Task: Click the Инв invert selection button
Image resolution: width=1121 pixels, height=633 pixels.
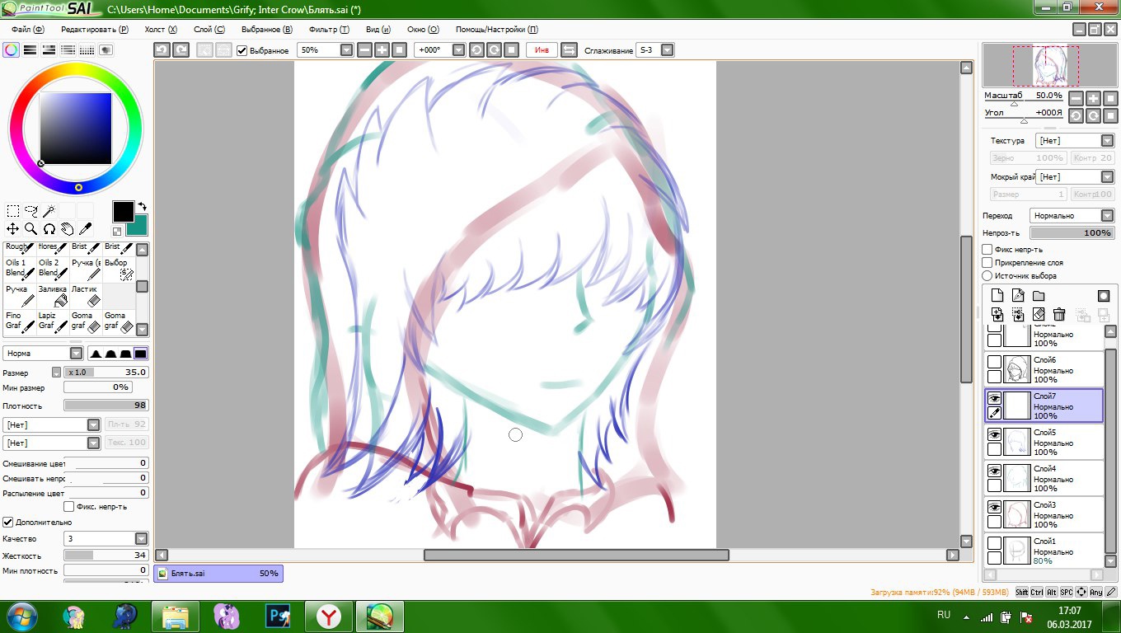Action: (542, 50)
